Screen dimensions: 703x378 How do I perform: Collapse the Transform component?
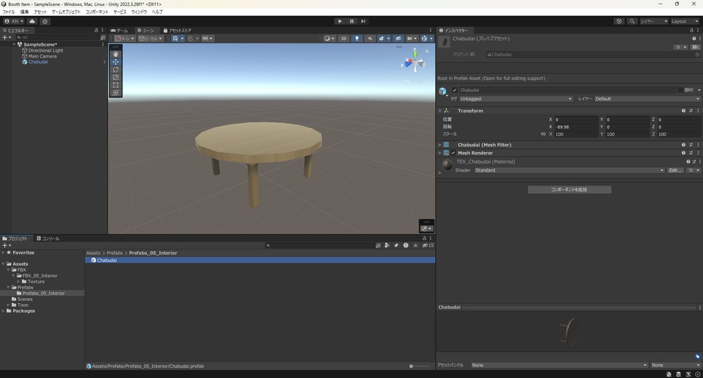440,111
